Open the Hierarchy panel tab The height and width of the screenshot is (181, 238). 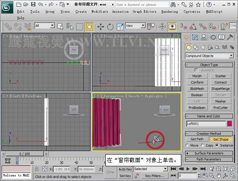[x=204, y=37]
